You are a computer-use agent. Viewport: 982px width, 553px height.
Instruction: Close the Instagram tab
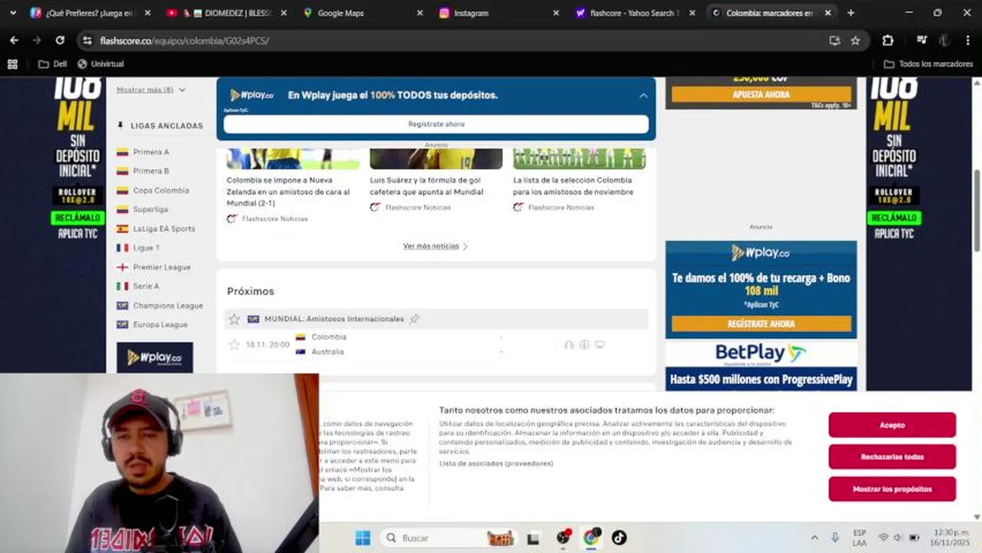pos(556,13)
